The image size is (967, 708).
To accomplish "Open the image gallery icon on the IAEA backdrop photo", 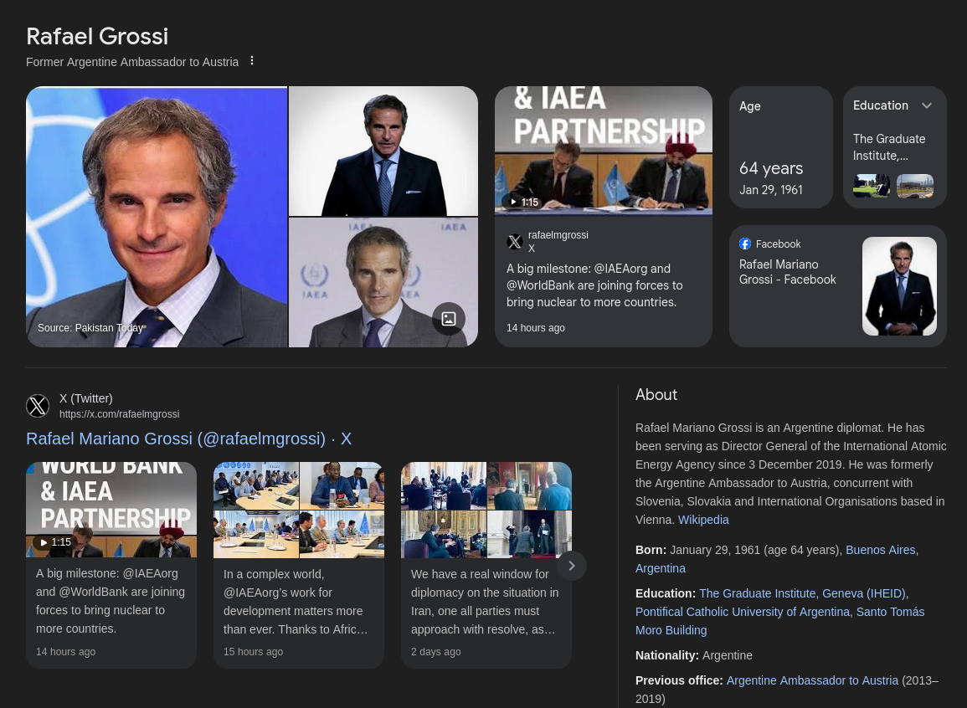I will pos(449,319).
